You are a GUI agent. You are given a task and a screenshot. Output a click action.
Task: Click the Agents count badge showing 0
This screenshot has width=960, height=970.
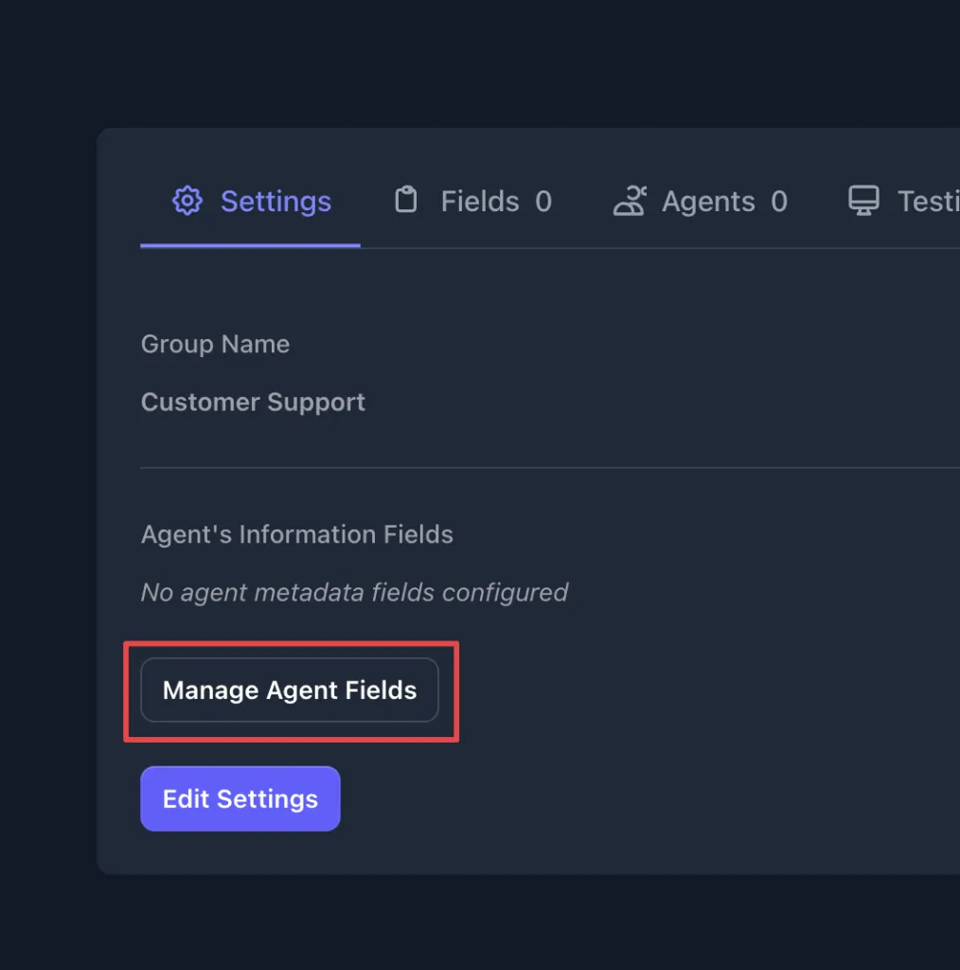tap(779, 202)
